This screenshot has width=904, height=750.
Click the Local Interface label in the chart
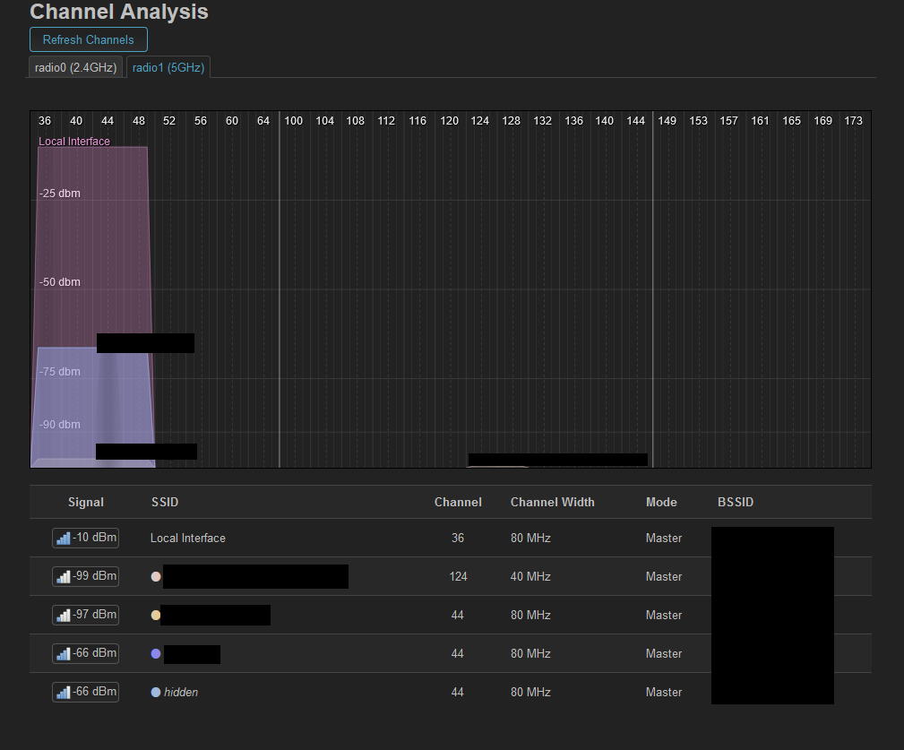(x=74, y=142)
